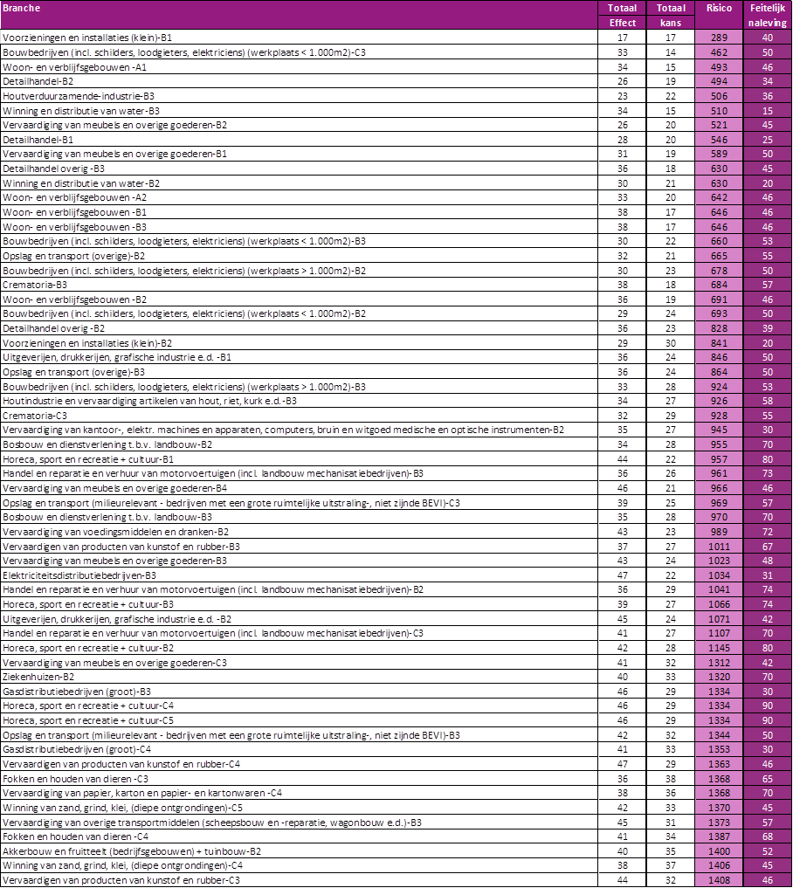Select row Uitgeverijen, drukkerijen, grafische industrie -B2
Image resolution: width=793 pixels, height=888 pixels.
tap(396, 618)
